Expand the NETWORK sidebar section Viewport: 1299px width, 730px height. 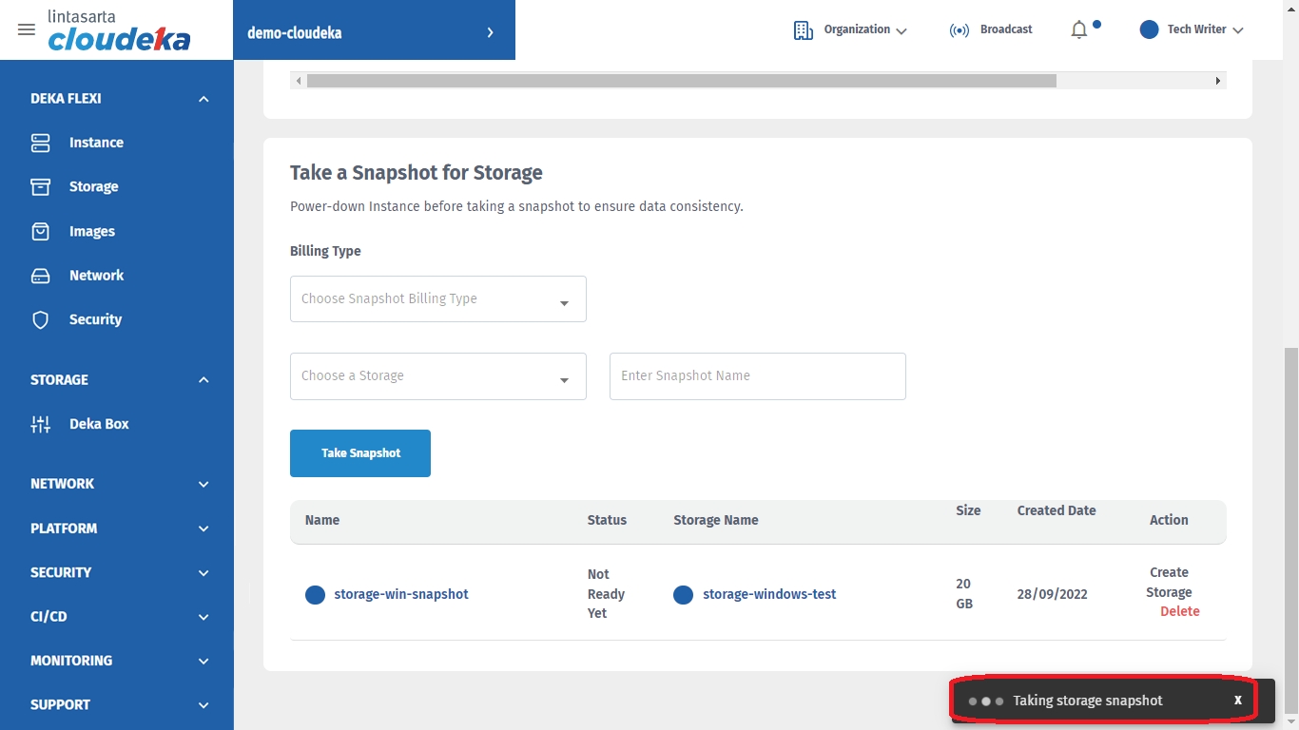point(204,484)
